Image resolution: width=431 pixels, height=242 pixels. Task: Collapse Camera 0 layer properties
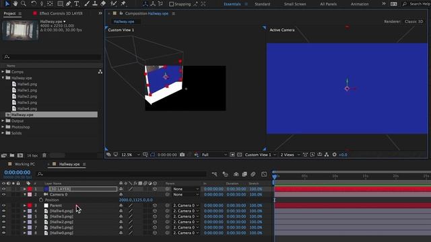(25, 194)
